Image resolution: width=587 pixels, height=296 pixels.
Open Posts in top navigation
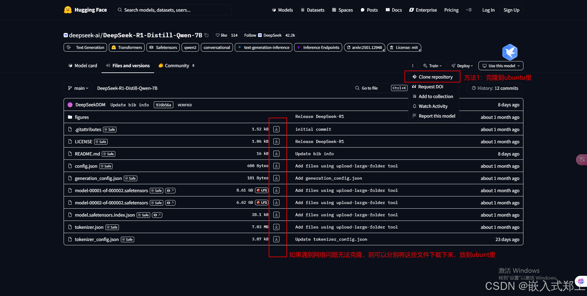click(x=369, y=10)
